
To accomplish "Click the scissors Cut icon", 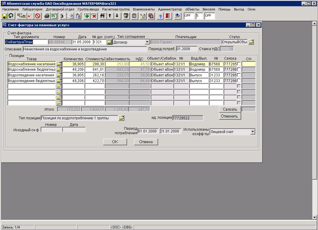I will click(x=62, y=16).
